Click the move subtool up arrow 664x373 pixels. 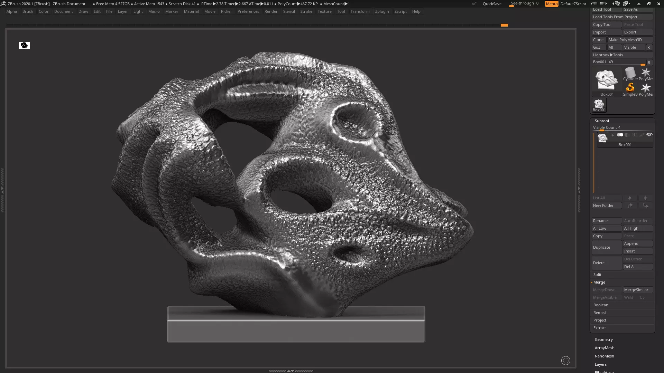(630, 198)
